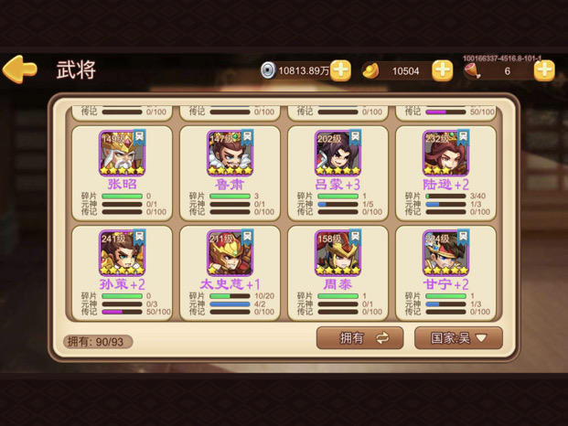Click the silver coin currency icon

pyautogui.click(x=268, y=70)
